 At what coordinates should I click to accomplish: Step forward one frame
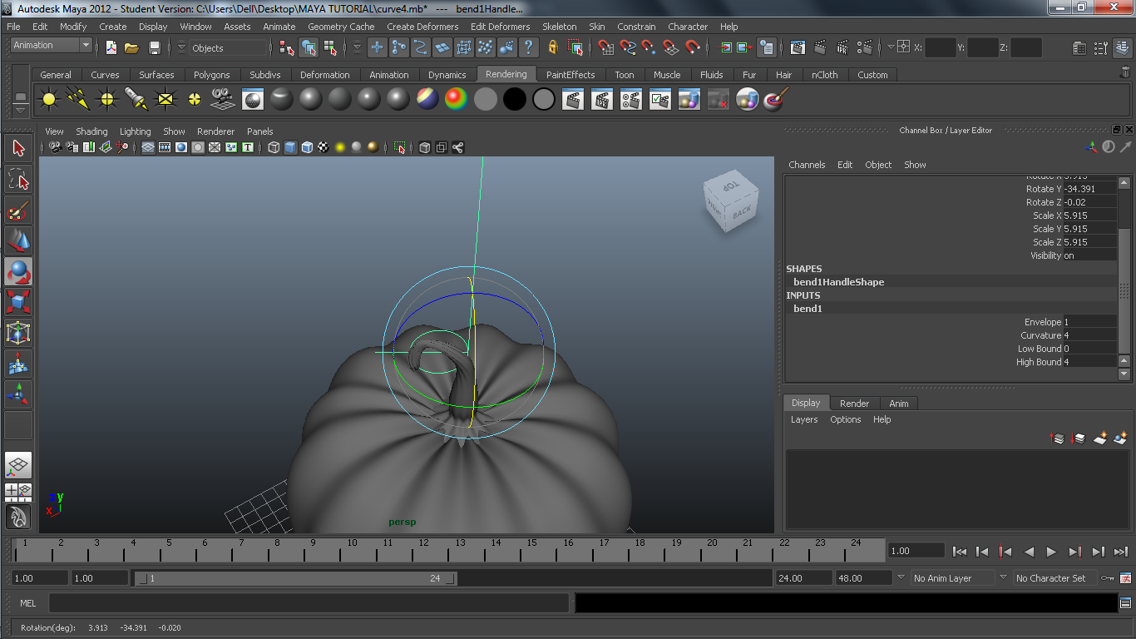(x=1098, y=551)
